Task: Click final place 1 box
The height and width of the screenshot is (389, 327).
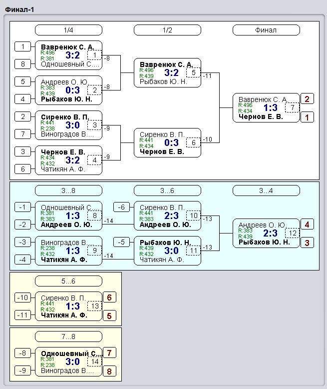Action: tap(307, 117)
